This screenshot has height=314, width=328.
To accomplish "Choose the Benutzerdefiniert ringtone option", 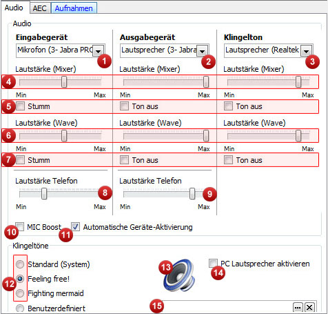I will tap(20, 308).
